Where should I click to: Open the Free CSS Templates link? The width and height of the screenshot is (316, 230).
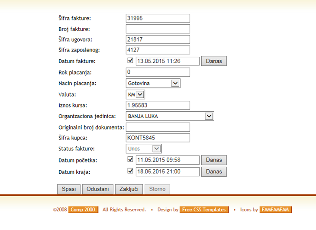(204, 210)
